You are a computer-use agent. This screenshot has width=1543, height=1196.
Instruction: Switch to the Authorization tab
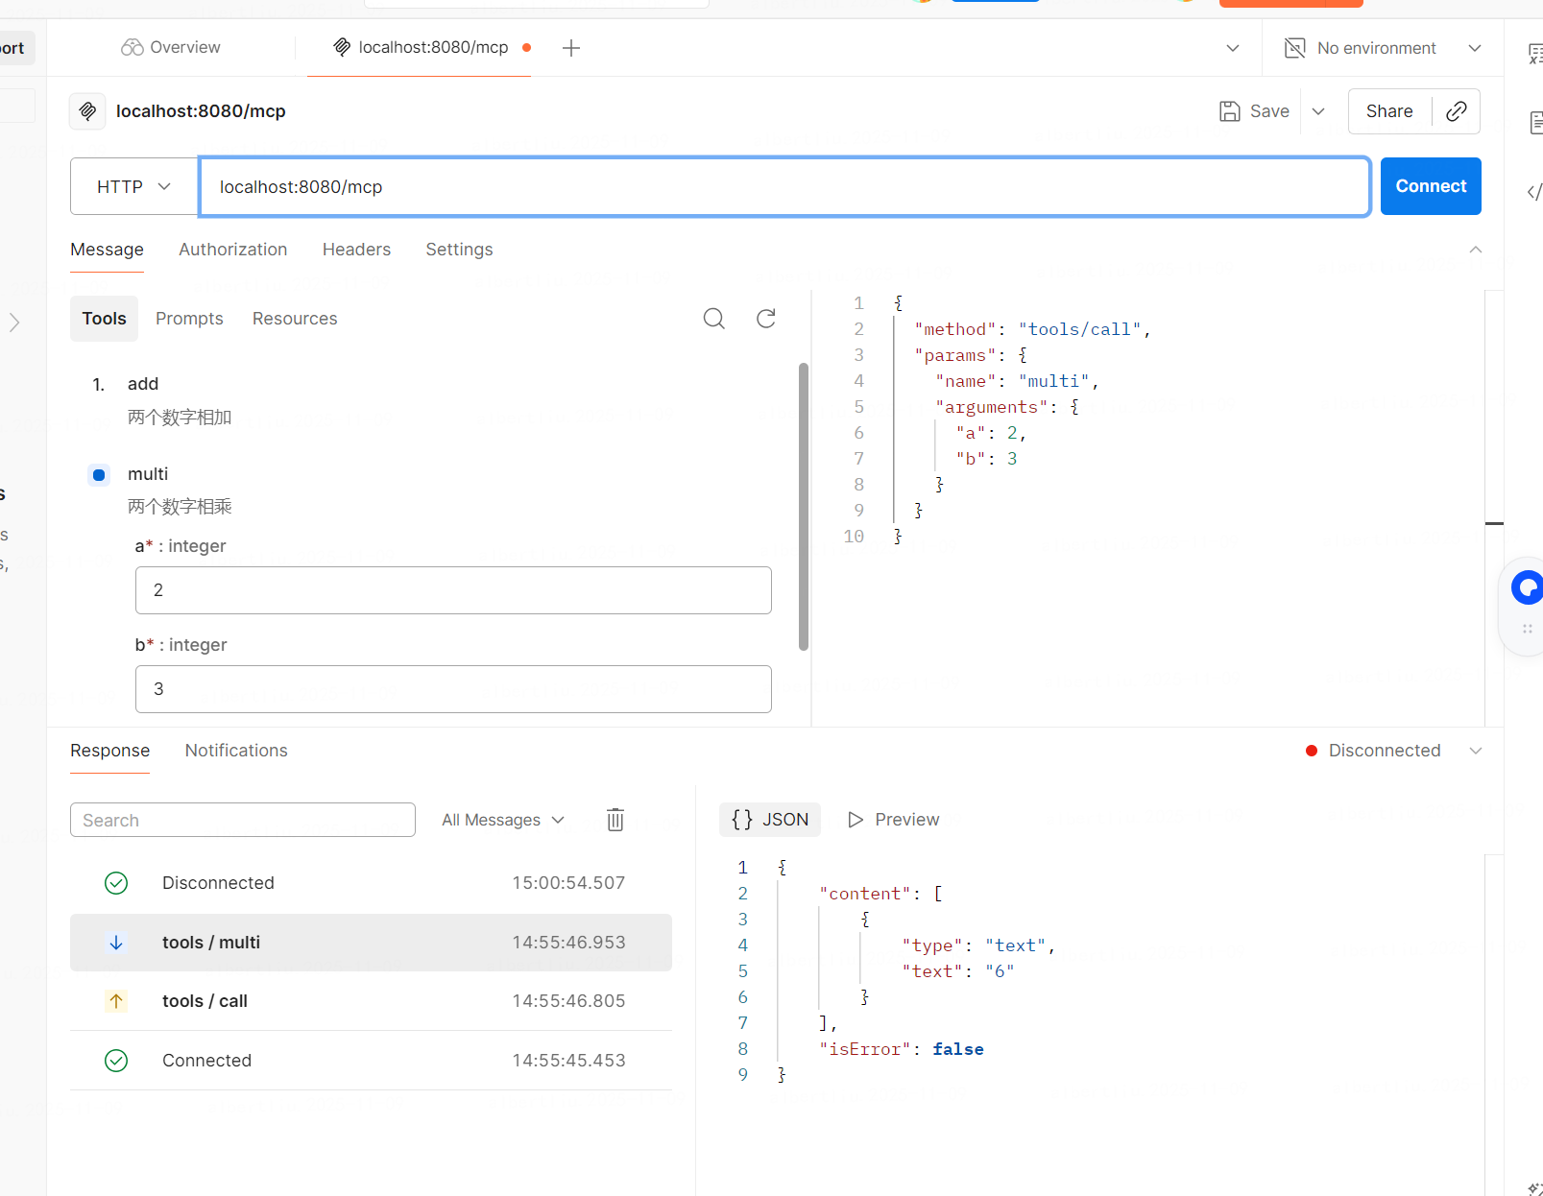232,250
